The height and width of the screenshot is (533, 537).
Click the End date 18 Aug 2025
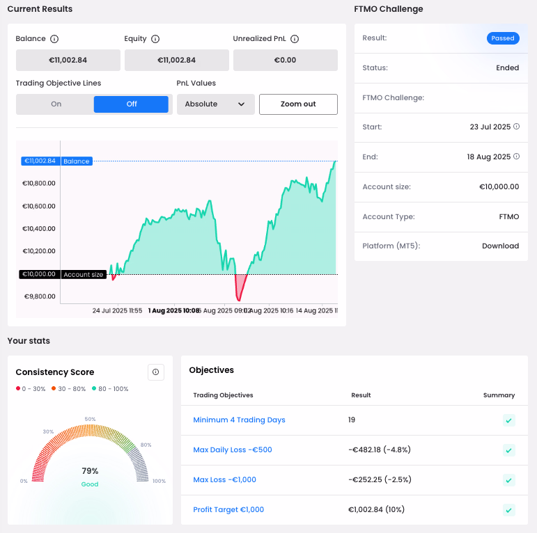point(489,157)
